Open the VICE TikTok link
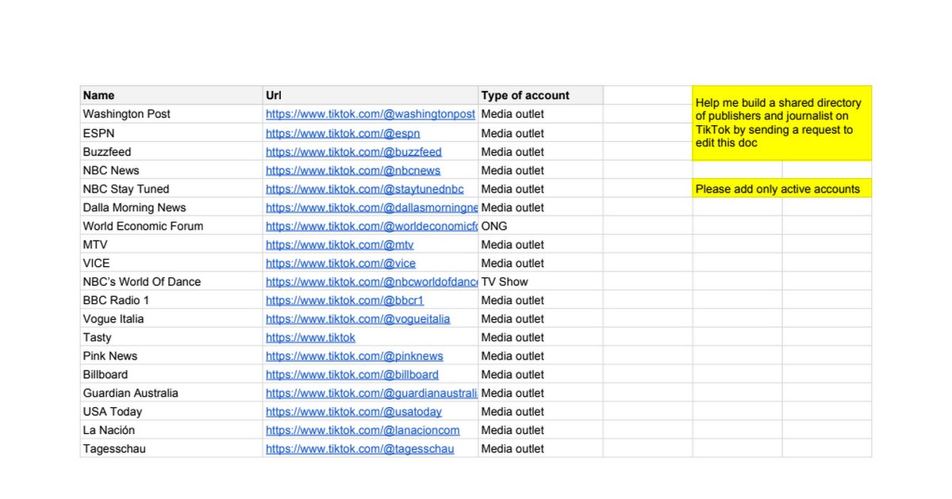The width and height of the screenshot is (952, 499). click(x=340, y=263)
